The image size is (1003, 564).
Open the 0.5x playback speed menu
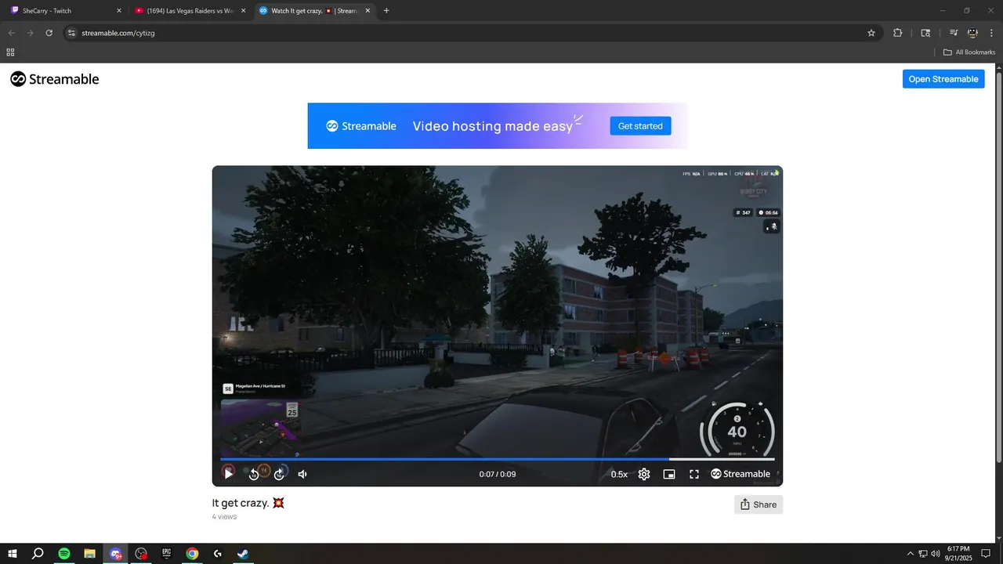click(619, 474)
